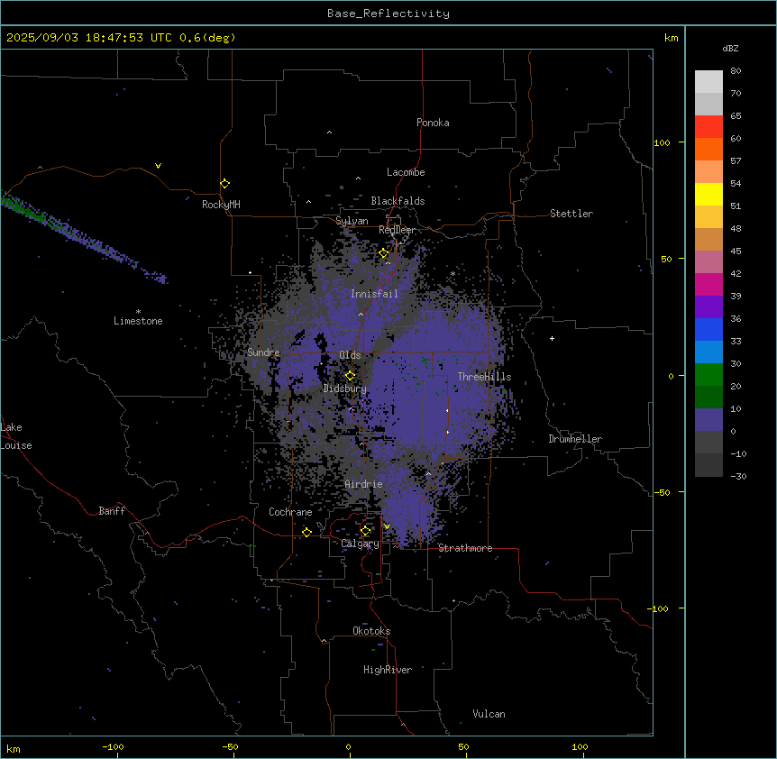The height and width of the screenshot is (759, 777).
Task: Select the Blackfalds map label
Action: coord(398,201)
